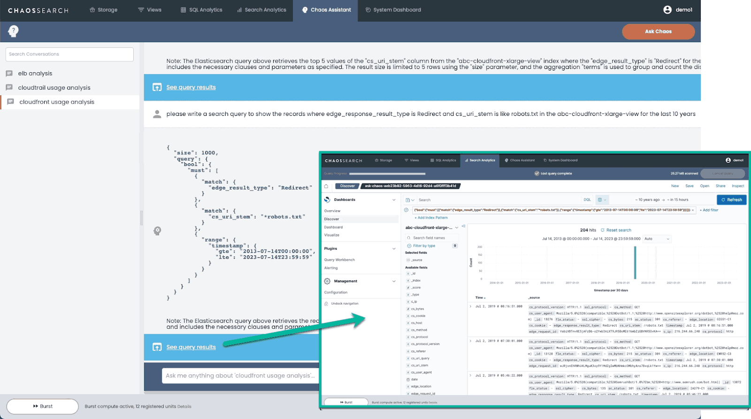Viewport: 751px width, 419px height.
Task: Click the Search Conversations input field
Action: [69, 54]
